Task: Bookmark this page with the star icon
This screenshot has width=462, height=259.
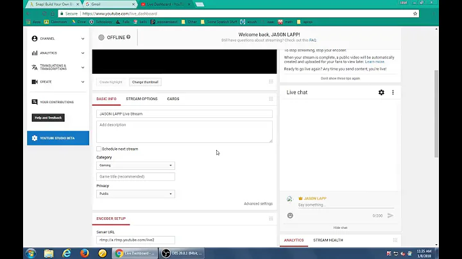Action: (415, 13)
